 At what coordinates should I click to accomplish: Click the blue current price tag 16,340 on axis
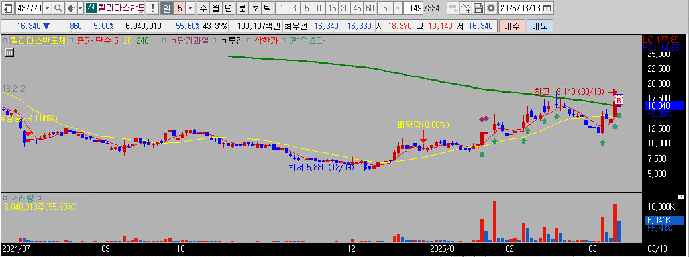[664, 105]
